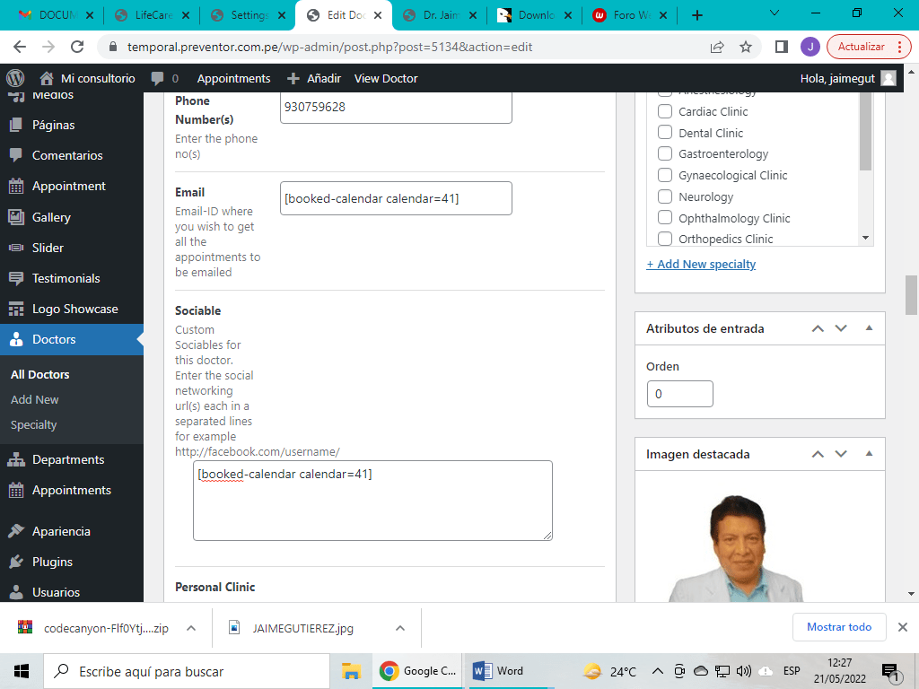Click Mostrar todo downloads button
The height and width of the screenshot is (689, 919).
coord(839,627)
